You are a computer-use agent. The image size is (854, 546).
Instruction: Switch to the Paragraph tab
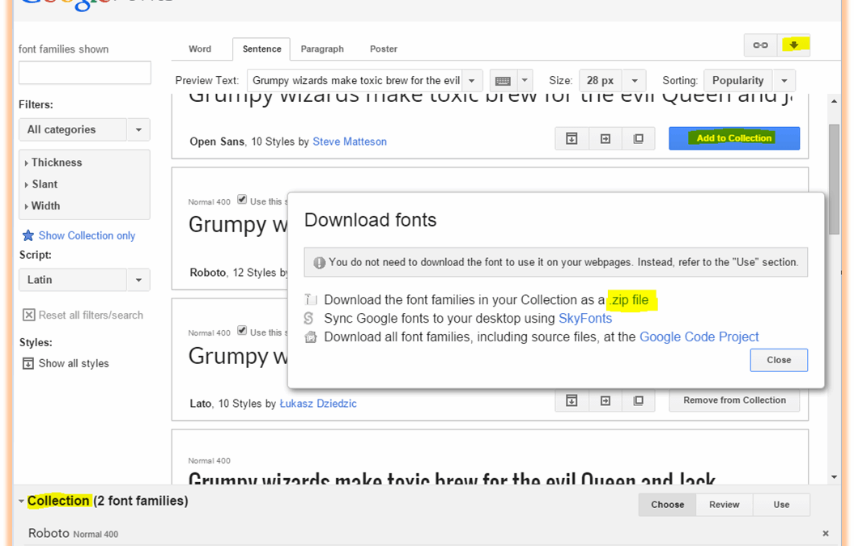[x=322, y=49]
